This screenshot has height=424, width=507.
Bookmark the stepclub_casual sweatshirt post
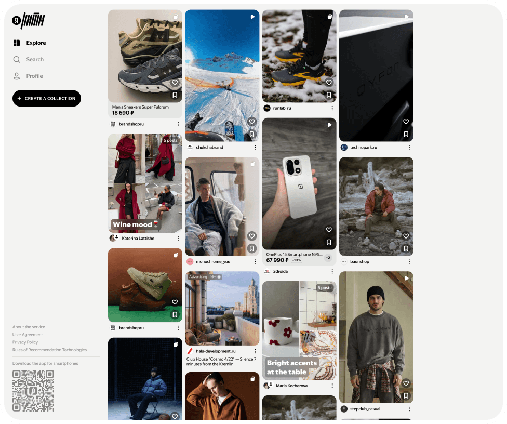click(x=406, y=395)
